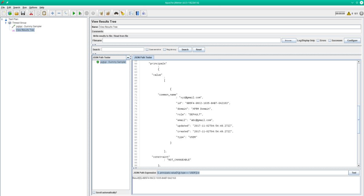The height and width of the screenshot is (196, 364).
Task: Click the split-pane arrows above JSON Path Expression
Action: point(135,168)
